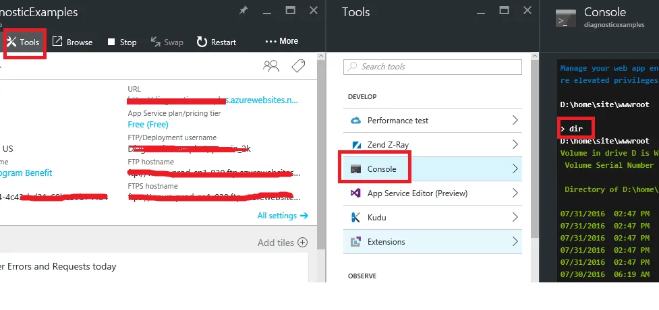Image resolution: width=659 pixels, height=310 pixels.
Task: Click the tags icon
Action: tap(298, 66)
